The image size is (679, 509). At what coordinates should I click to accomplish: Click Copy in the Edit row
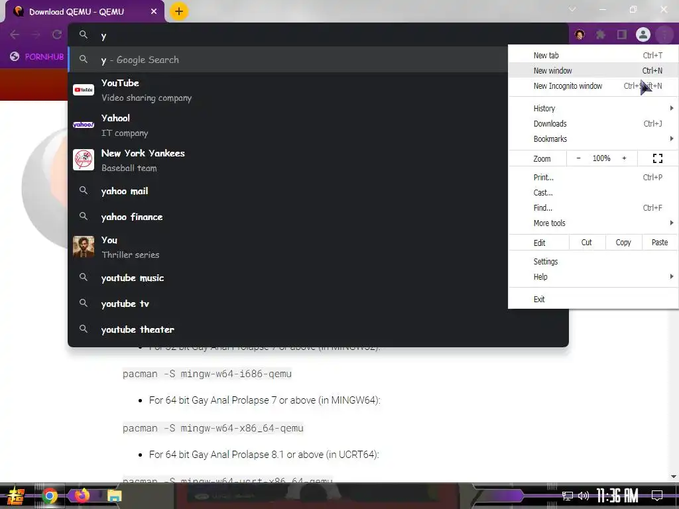[x=623, y=243]
